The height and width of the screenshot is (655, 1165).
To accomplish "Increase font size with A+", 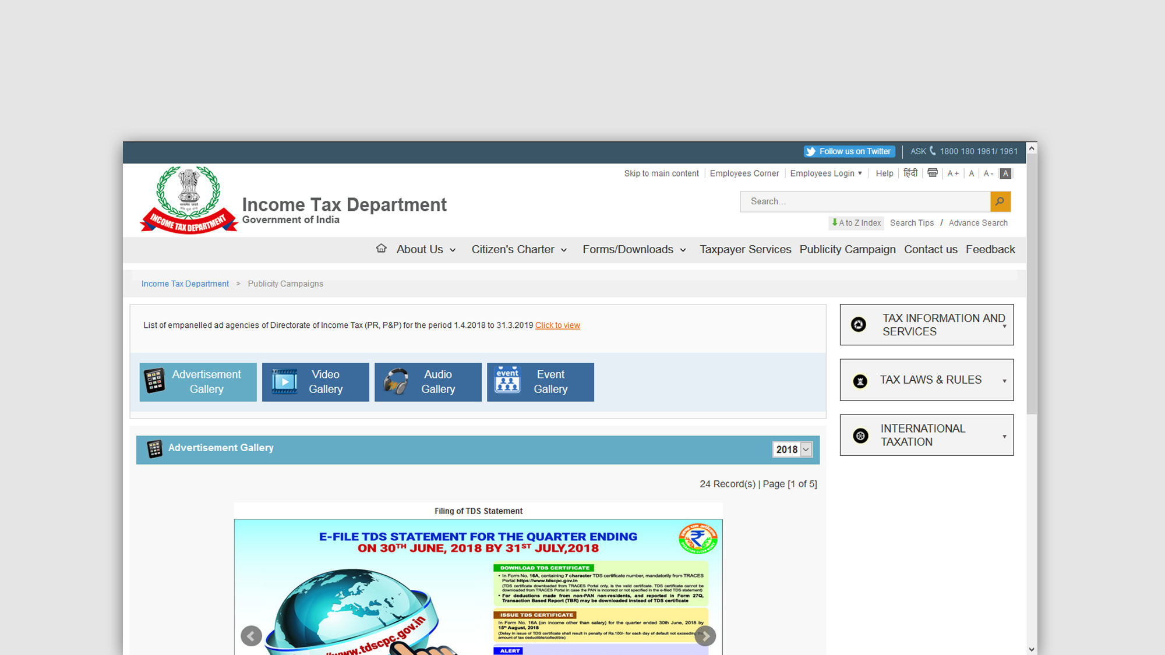I will click(x=953, y=174).
